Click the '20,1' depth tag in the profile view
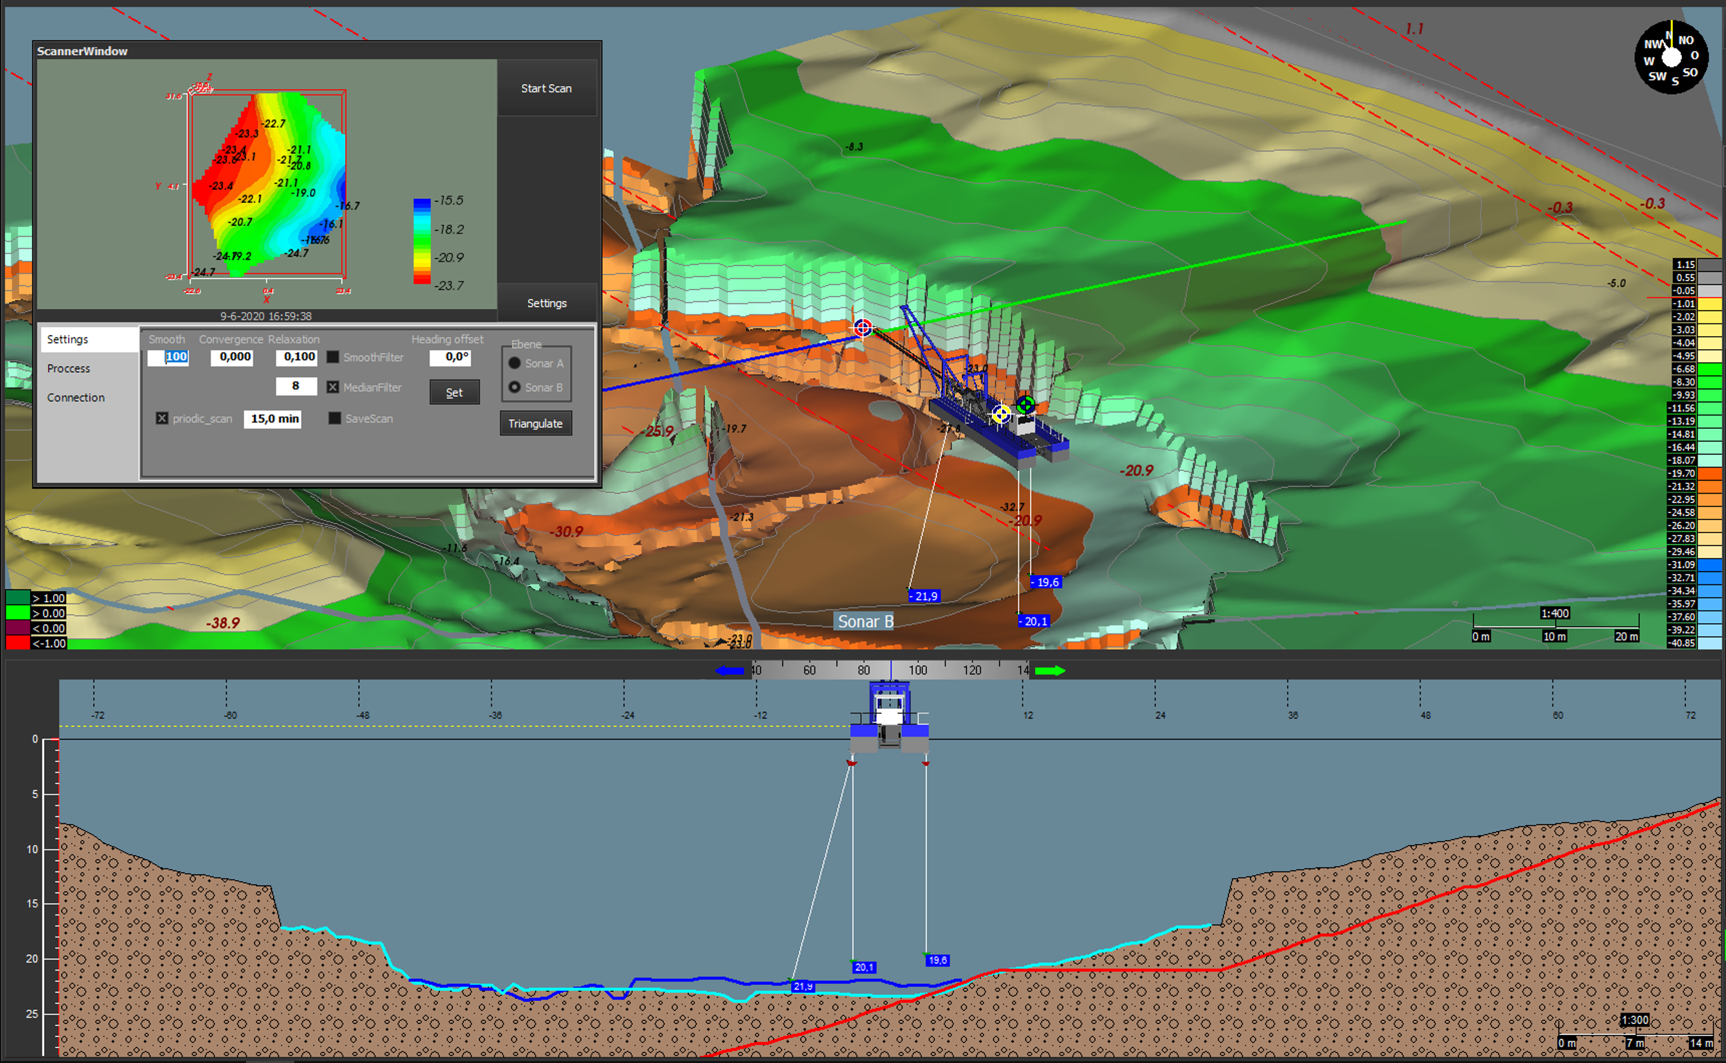This screenshot has height=1063, width=1726. coord(864,967)
